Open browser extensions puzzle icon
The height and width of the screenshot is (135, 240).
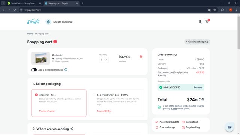click(x=222, y=10)
